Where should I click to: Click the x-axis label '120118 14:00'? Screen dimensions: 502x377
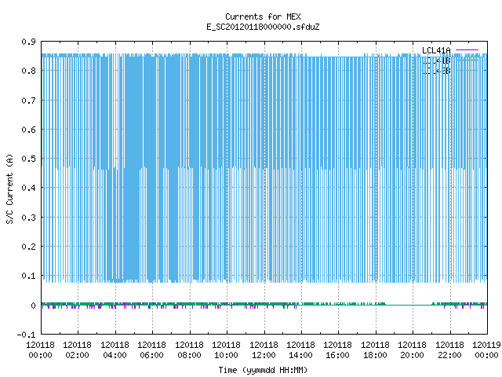point(300,350)
